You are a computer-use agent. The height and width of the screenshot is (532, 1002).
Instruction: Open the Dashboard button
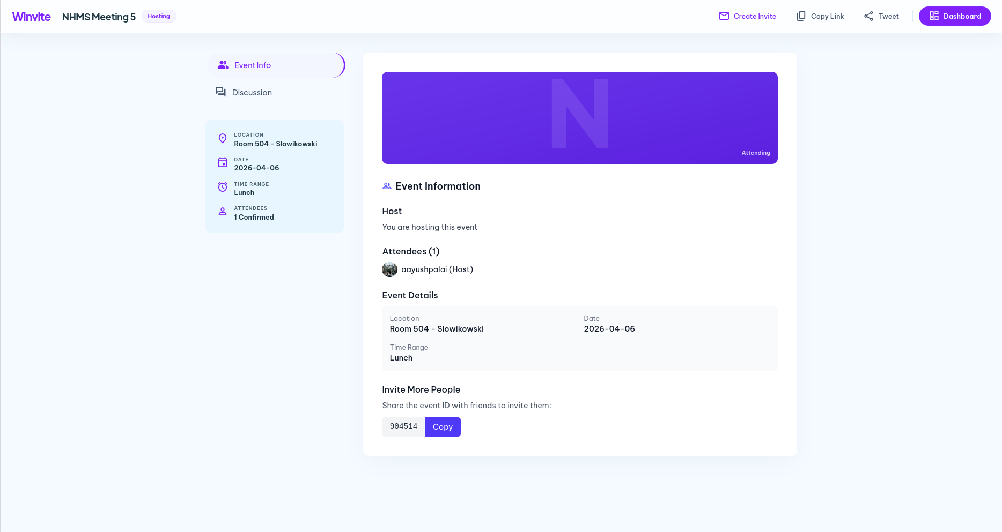coord(955,16)
